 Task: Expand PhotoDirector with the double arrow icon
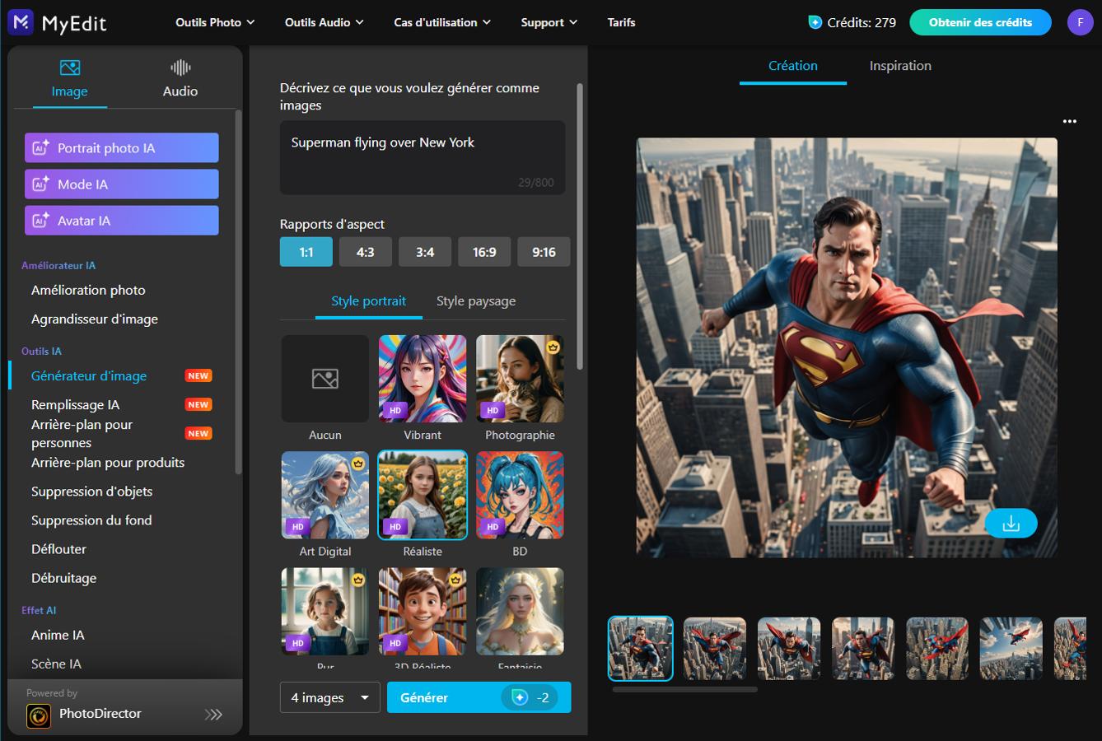213,714
